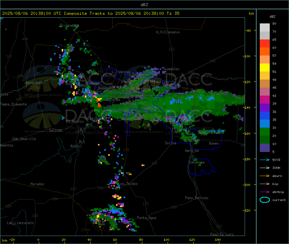Click the cyan 'current' ellipse legend symbol
This screenshot has width=289, height=244.
coord(265,200)
